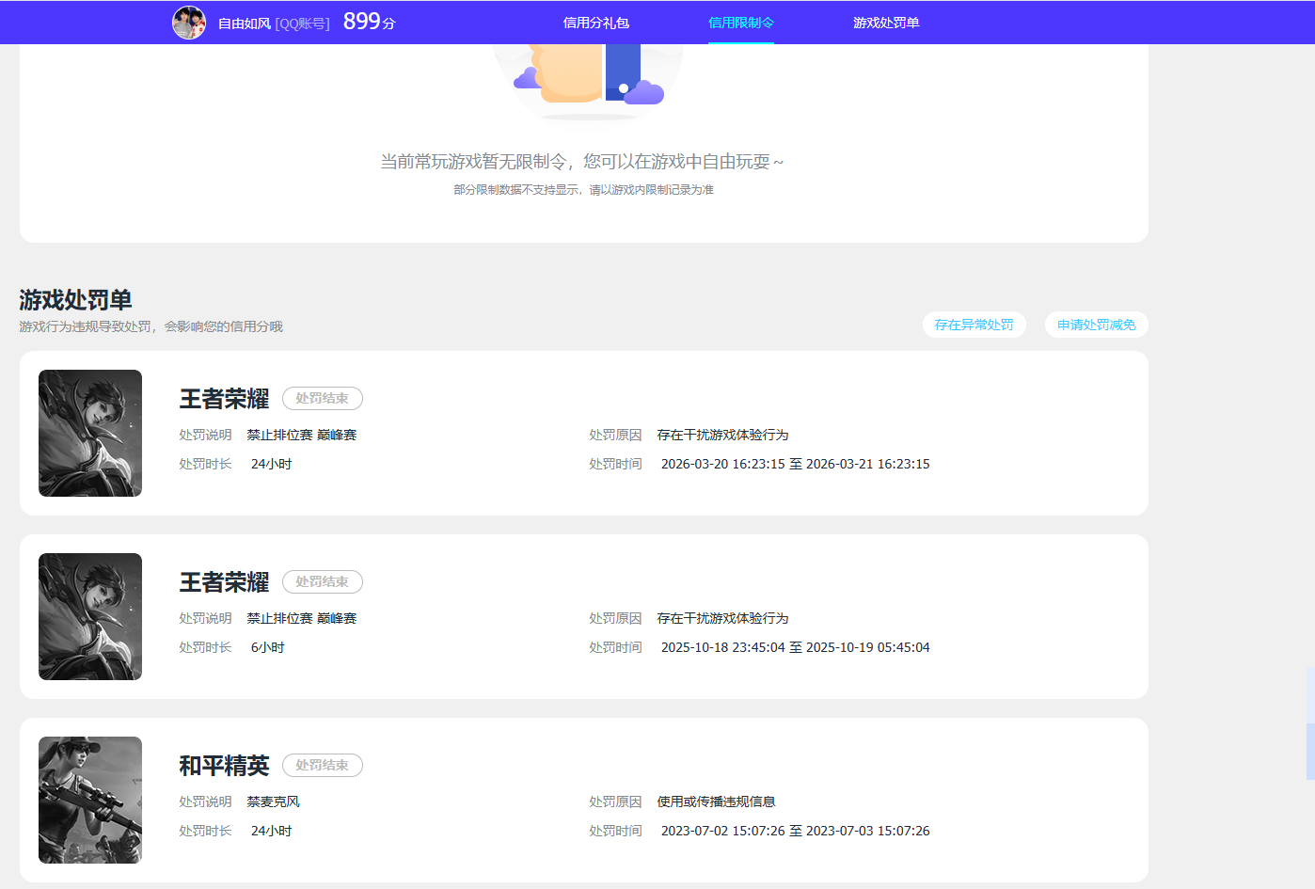The image size is (1315, 889).
Task: Click the subtitle 游戏行为违规导致处罚，会影响您的信用分哦
Action: pos(151,326)
